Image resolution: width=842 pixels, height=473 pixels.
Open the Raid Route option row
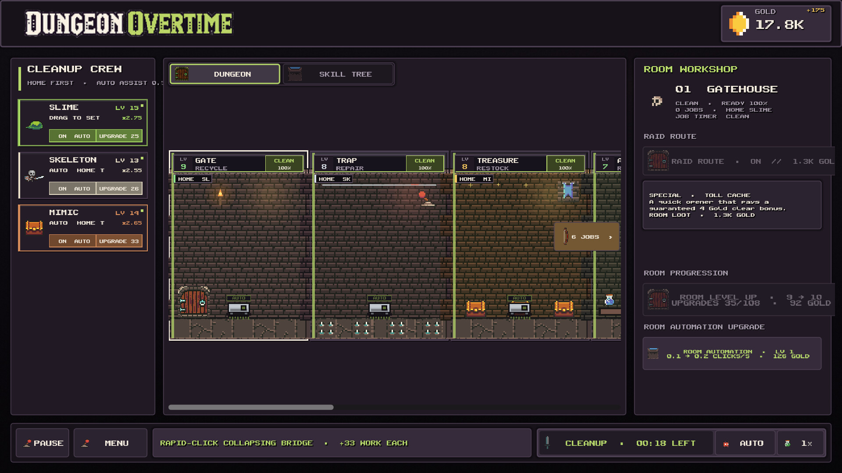(x=739, y=161)
